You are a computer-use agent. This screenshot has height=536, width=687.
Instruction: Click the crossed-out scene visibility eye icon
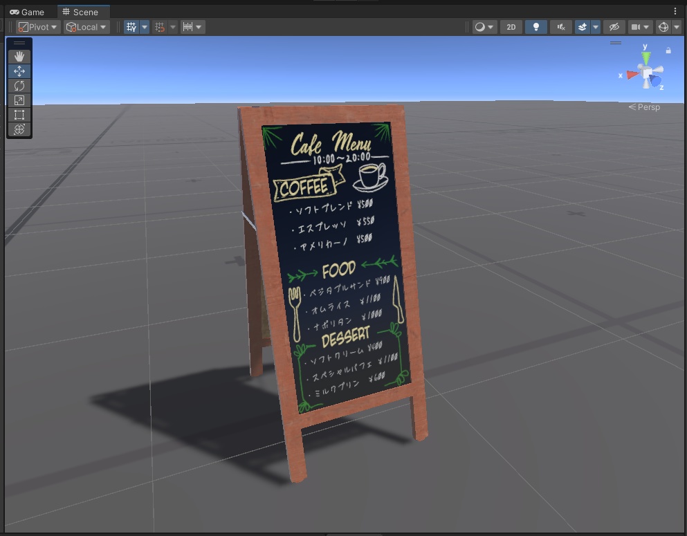click(614, 27)
